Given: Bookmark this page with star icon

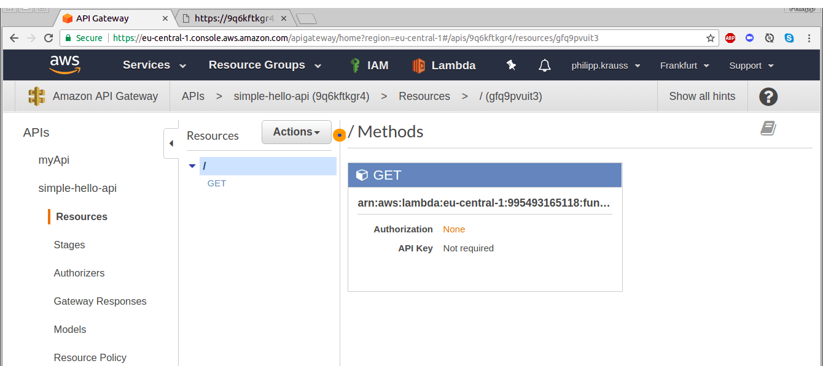Looking at the screenshot, I should tap(711, 38).
